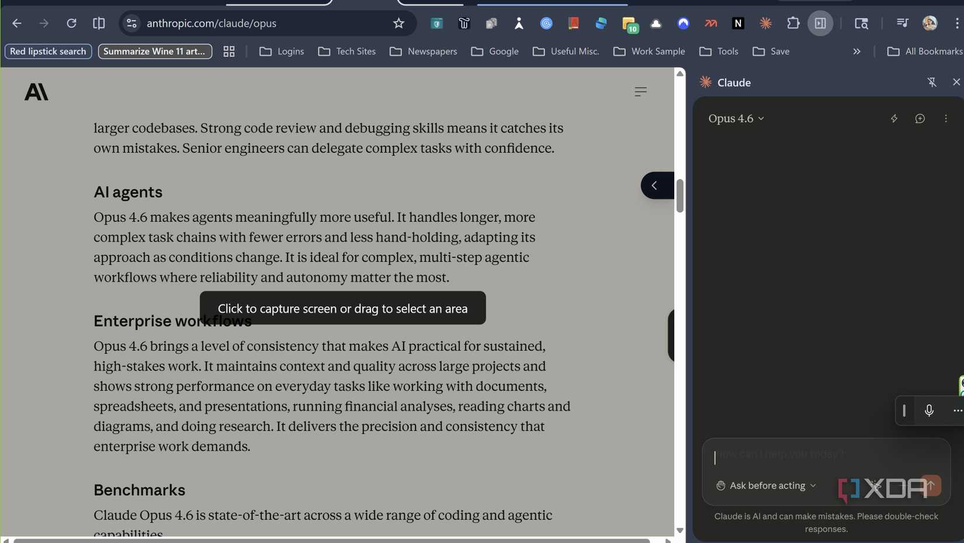Toggle the browser side panel button
Viewport: 964px width, 543px height.
click(x=820, y=23)
